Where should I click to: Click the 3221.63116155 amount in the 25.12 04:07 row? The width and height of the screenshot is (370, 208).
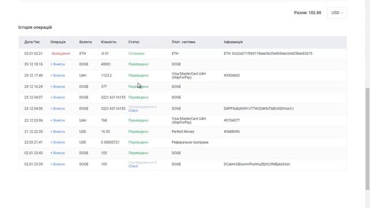tap(113, 97)
